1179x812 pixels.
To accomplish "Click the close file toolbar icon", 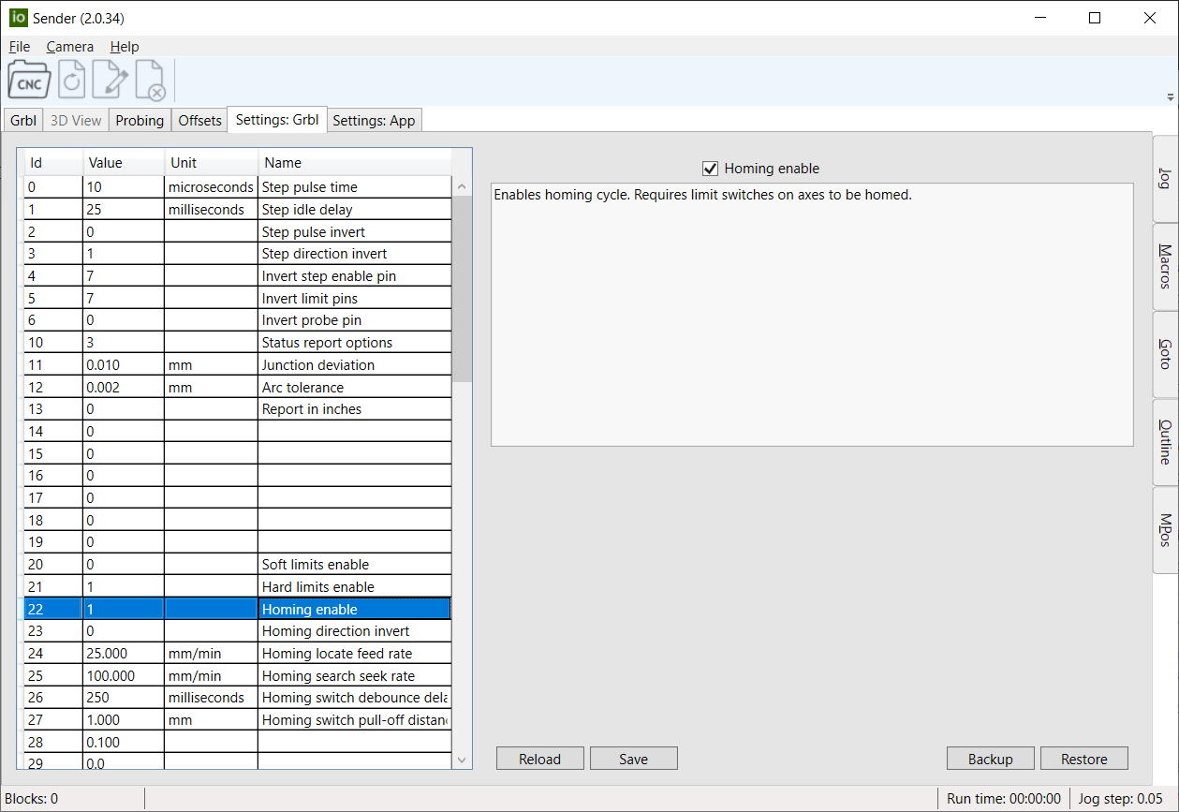I will coord(151,81).
